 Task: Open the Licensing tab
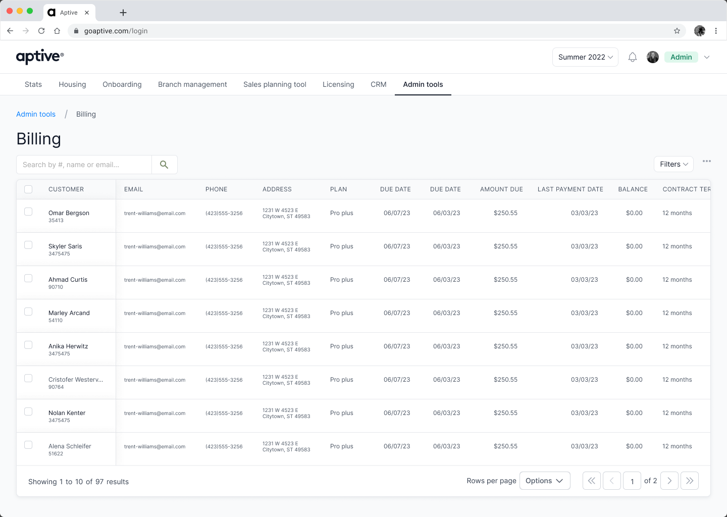click(x=338, y=84)
